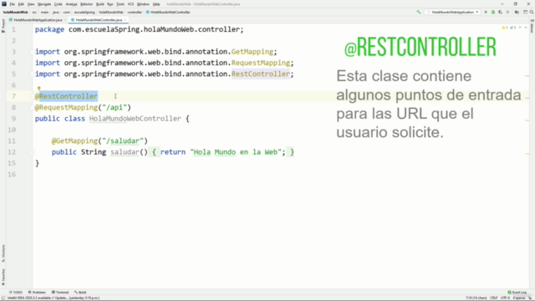This screenshot has height=301, width=535.
Task: Open the Refactor menu
Action: pyautogui.click(x=86, y=4)
